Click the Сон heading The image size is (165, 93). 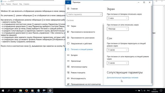(x=109, y=38)
